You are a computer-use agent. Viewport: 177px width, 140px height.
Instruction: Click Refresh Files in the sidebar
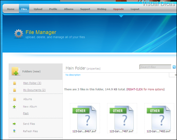pyautogui.click(x=31, y=131)
